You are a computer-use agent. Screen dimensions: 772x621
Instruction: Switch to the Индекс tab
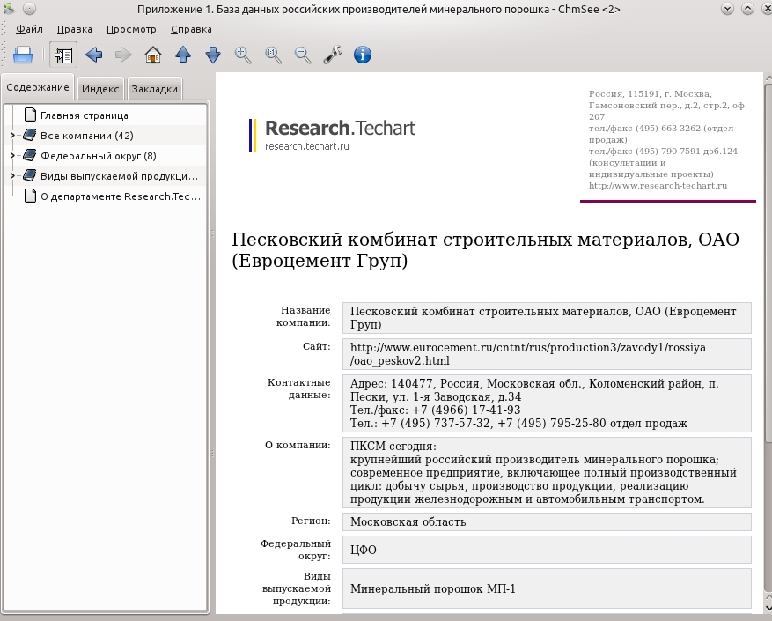click(100, 89)
